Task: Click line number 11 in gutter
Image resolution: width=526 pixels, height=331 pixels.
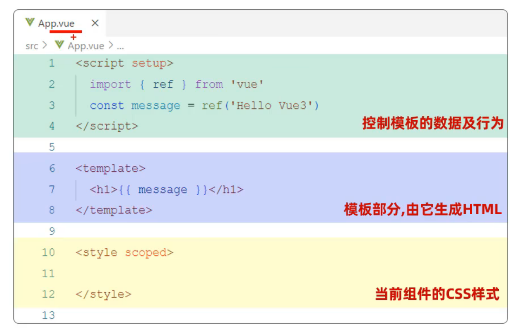Action: (48, 273)
